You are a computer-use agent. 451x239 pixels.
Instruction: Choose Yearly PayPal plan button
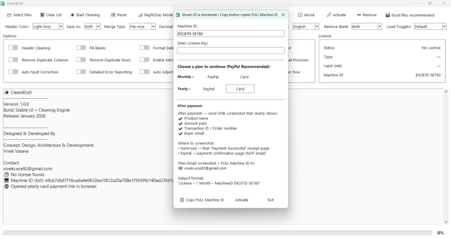pyautogui.click(x=209, y=89)
